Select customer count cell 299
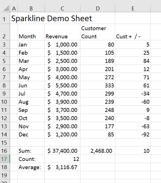161x183 pixels. click(98, 93)
